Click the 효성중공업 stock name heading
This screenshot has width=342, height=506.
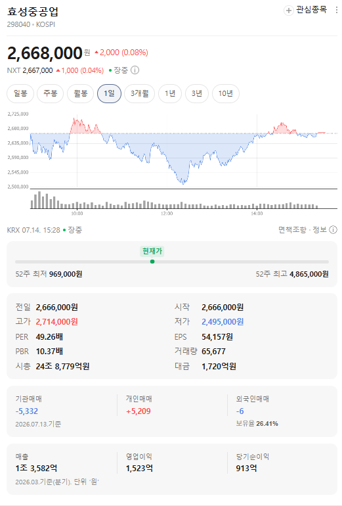pyautogui.click(x=33, y=11)
